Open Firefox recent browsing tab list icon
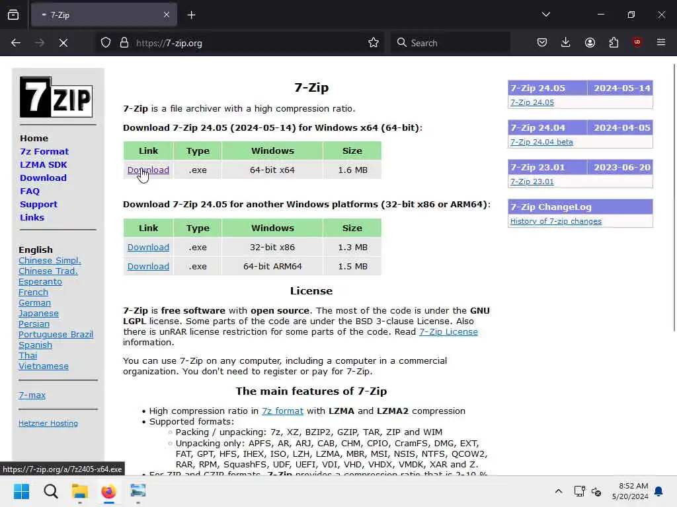This screenshot has width=677, height=507. (13, 15)
